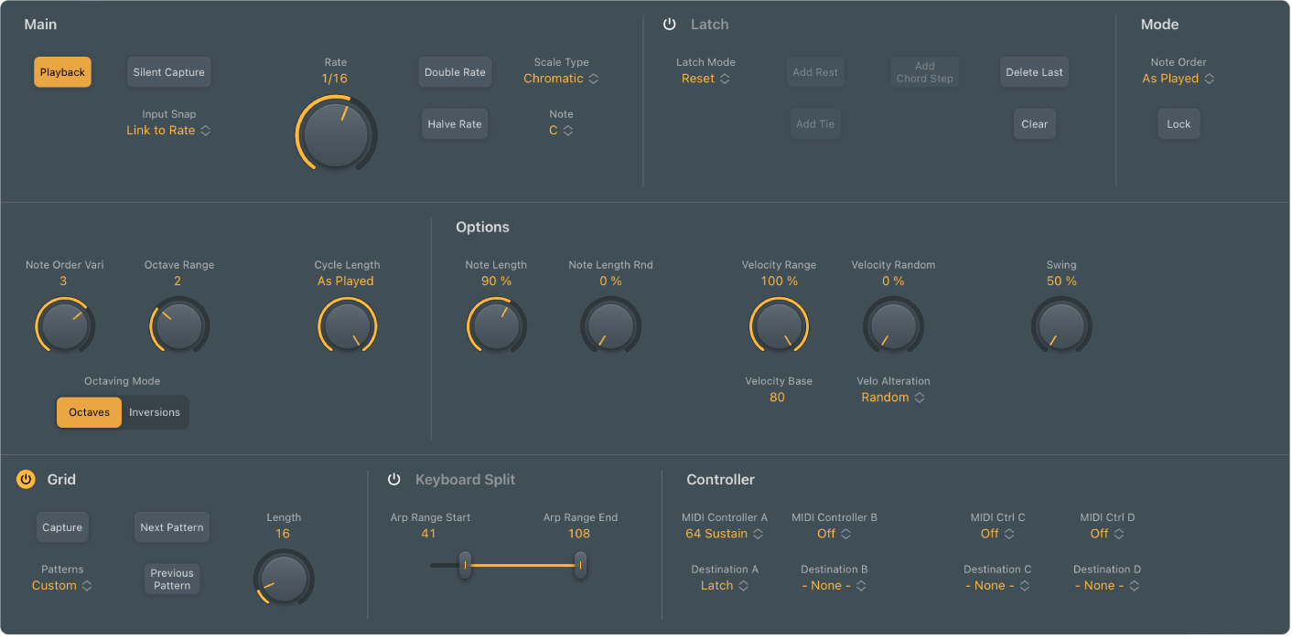Open the Latch Mode dropdown set to Reset

[705, 79]
